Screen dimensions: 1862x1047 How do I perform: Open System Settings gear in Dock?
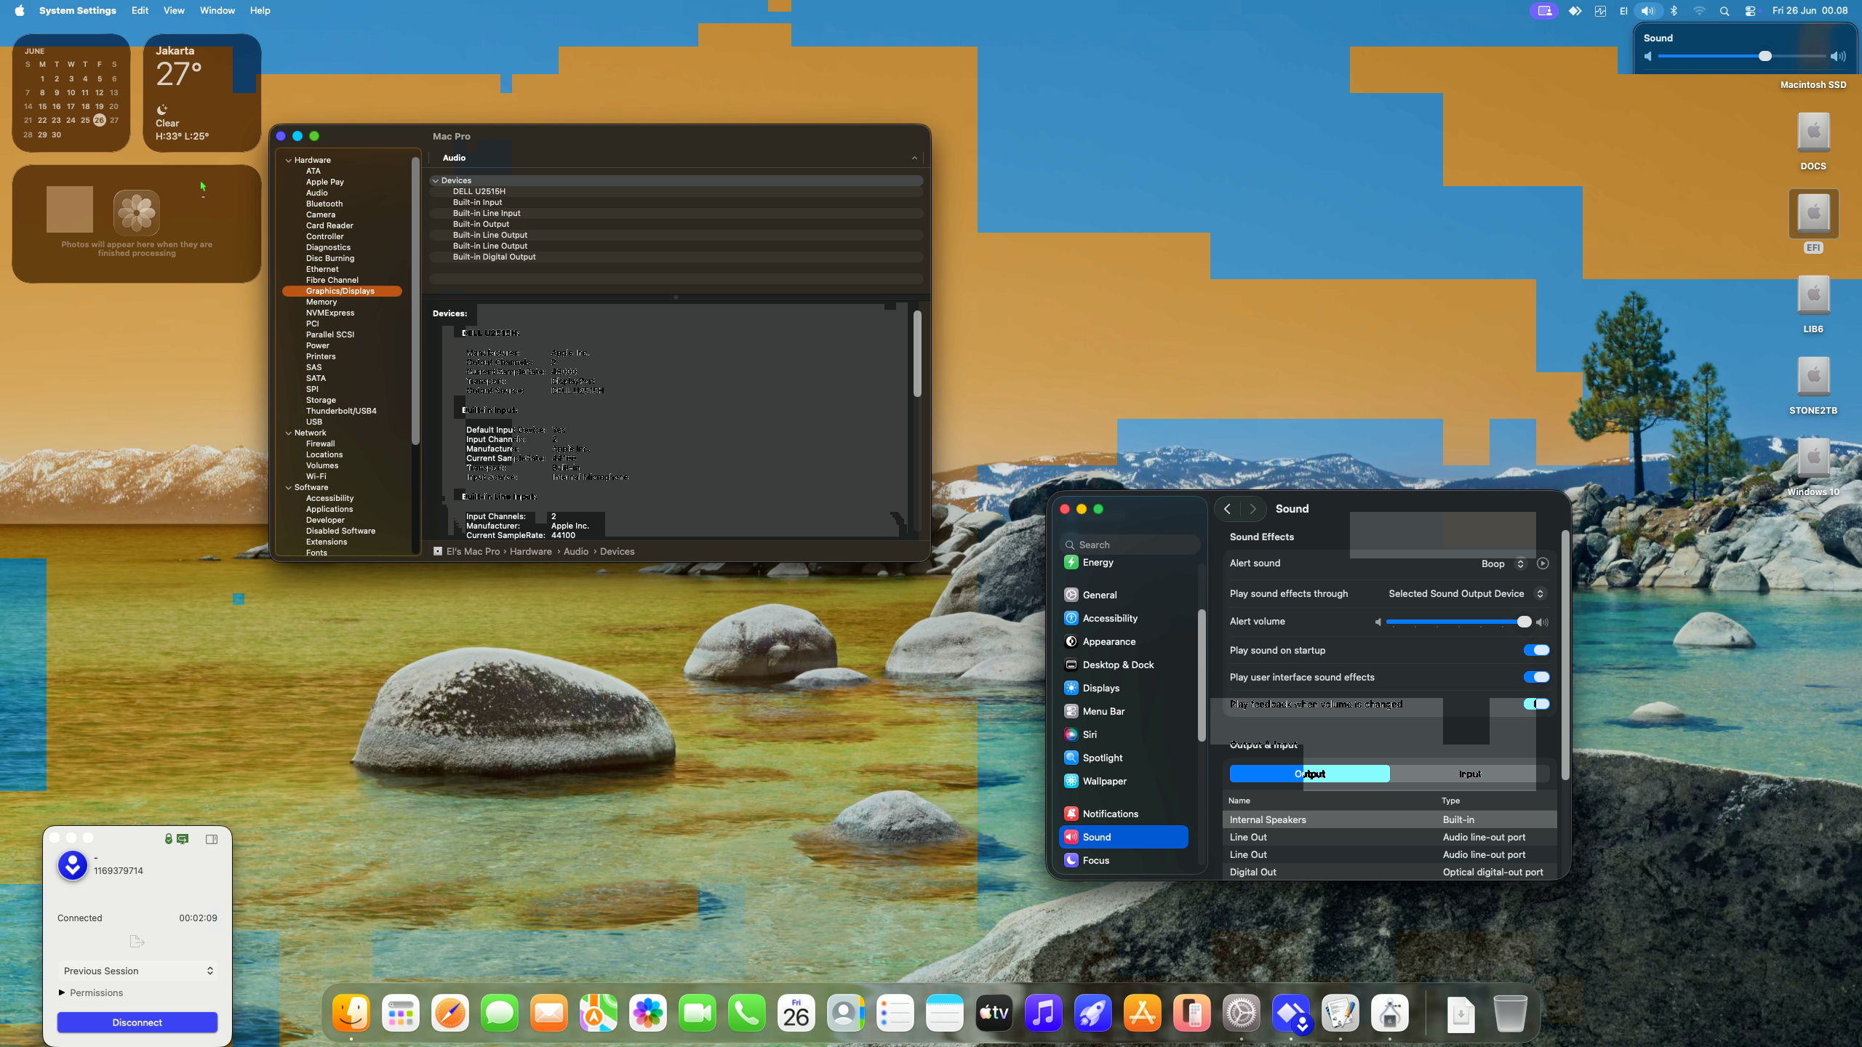point(1242,1013)
